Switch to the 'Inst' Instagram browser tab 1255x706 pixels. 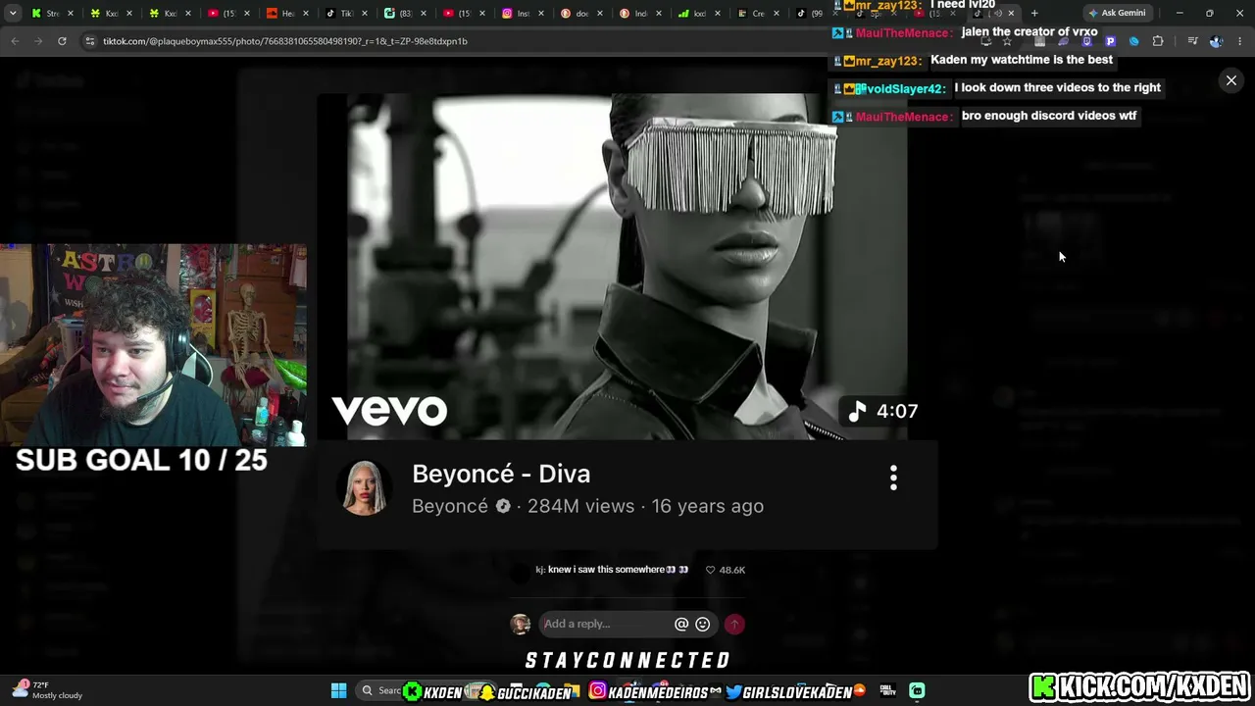(x=522, y=13)
